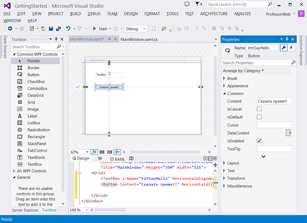Click the feedback speech bubble icon
The width and height of the screenshot is (307, 223).
coord(187,4)
